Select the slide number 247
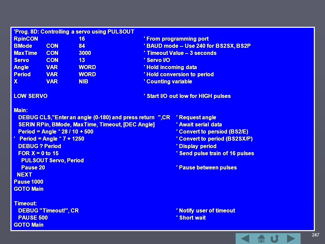 point(316,235)
